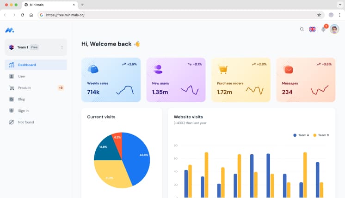Click the browser forward arrow
This screenshot has height=198, width=345.
coord(14,15)
